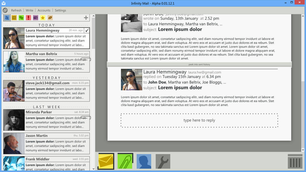Click the Infinity Mail spiral logo
Screen dimensions: 306x172
[x=5, y=10]
